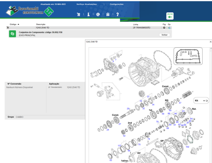Click the Voltar button in component bar
The image size is (212, 163).
click(x=164, y=35)
